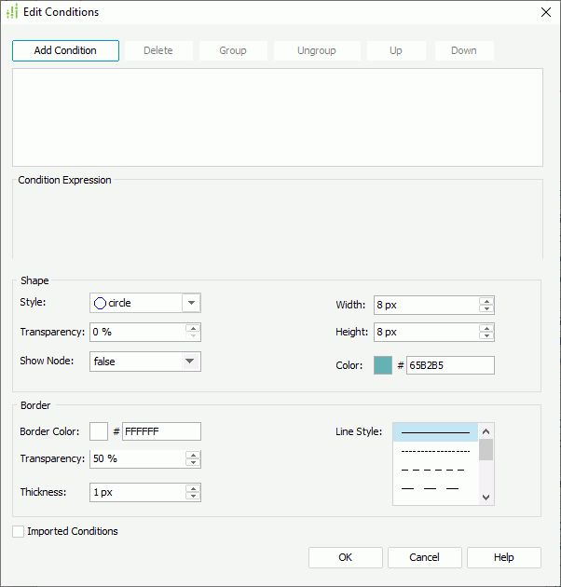The image size is (561, 587).
Task: Increase Border Transparency with up arrow
Action: 193,456
